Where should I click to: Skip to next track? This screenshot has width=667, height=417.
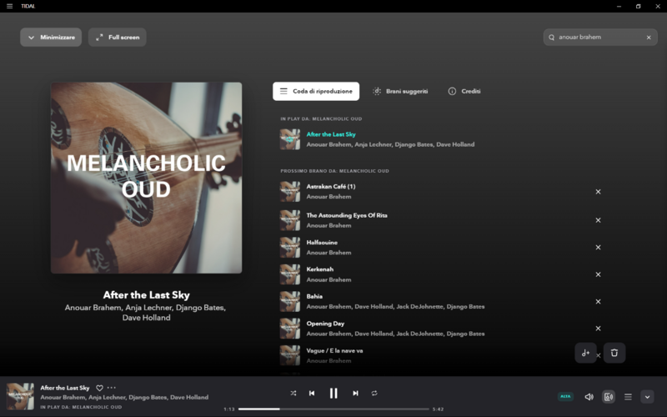pos(356,394)
